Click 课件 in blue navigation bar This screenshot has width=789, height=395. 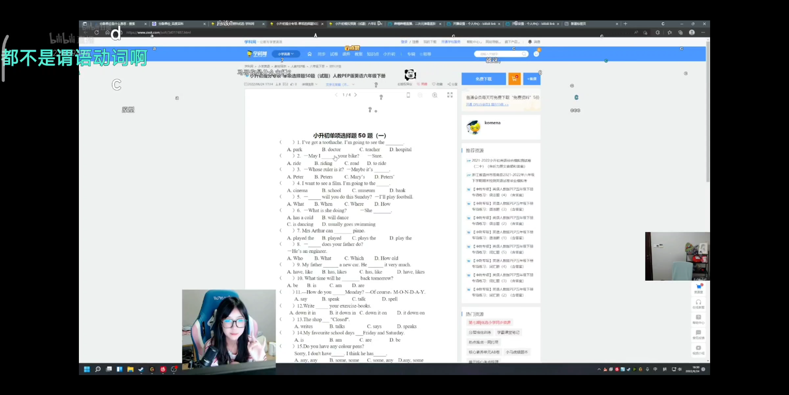pos(346,54)
